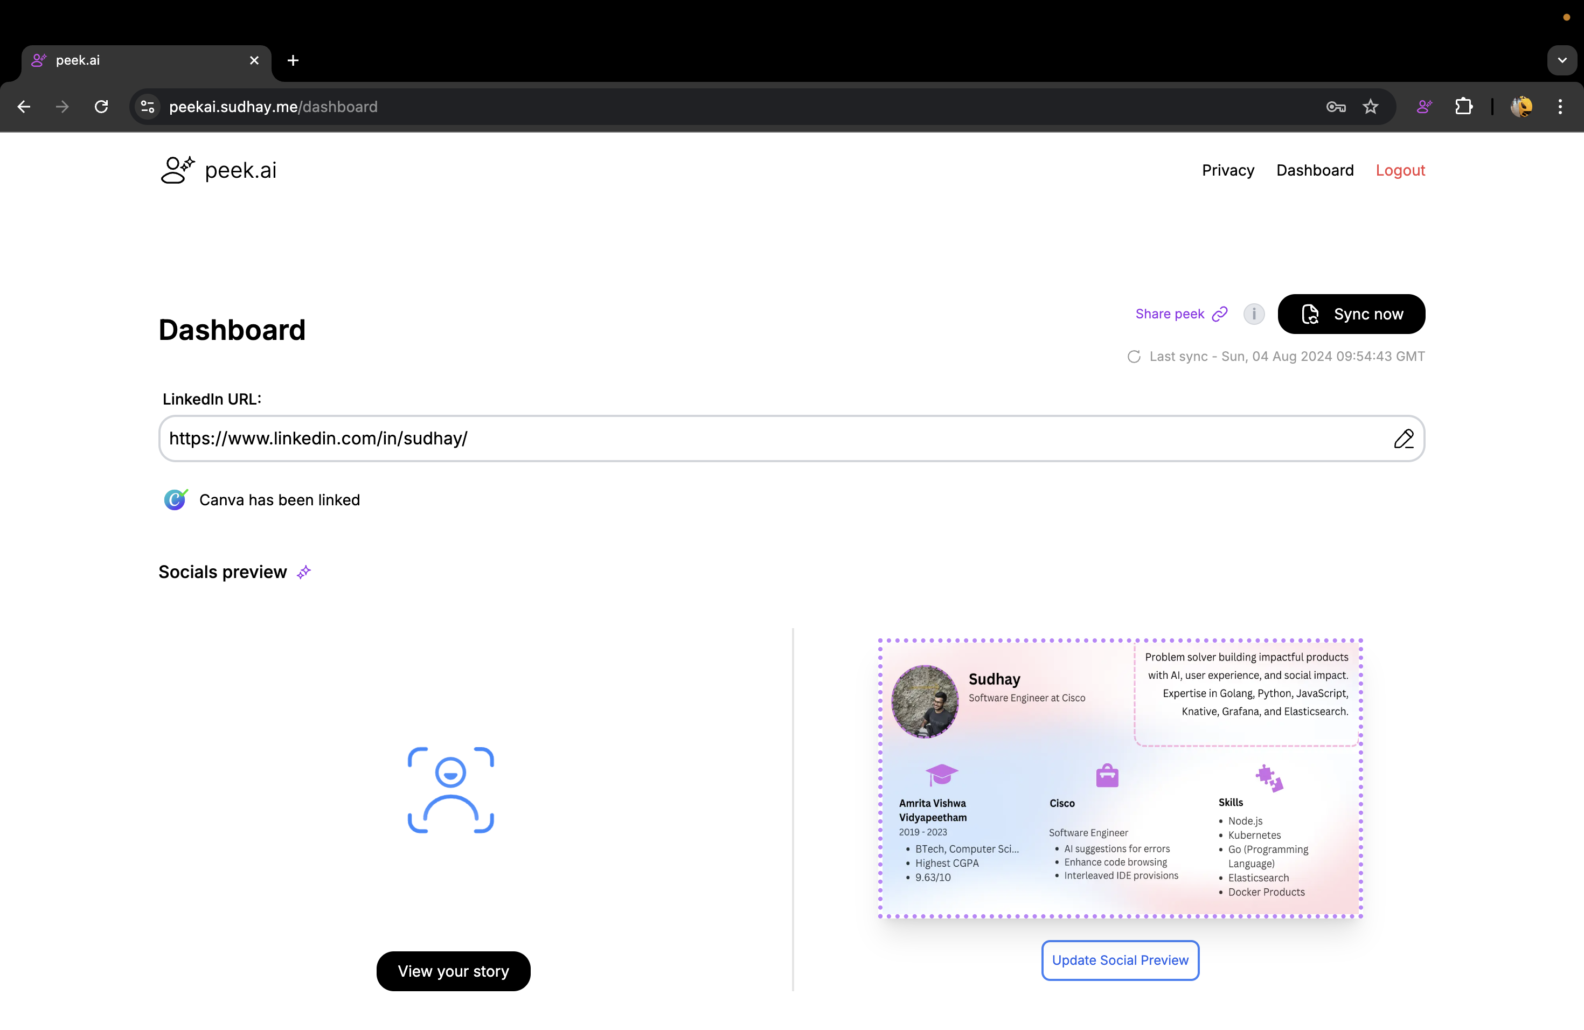Click the password key icon in address bar

(x=1335, y=107)
